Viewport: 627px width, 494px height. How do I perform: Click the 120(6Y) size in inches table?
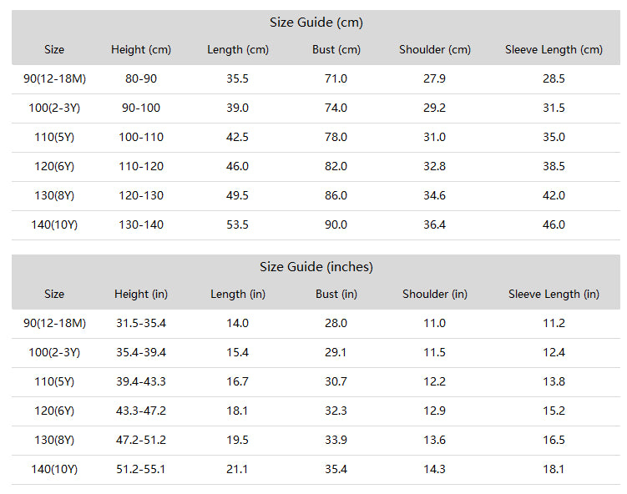[x=54, y=411]
